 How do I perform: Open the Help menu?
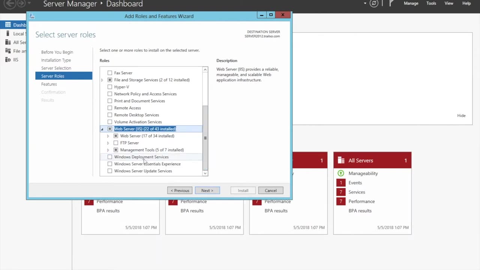(x=466, y=3)
